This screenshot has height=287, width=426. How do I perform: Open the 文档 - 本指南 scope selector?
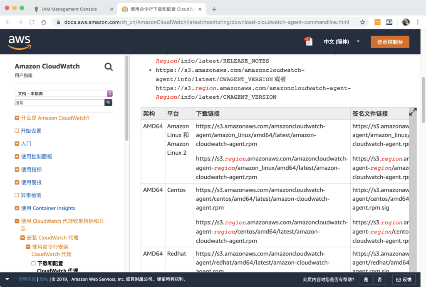64,93
